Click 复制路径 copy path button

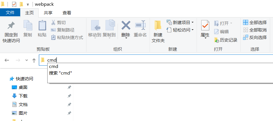tap(63, 30)
